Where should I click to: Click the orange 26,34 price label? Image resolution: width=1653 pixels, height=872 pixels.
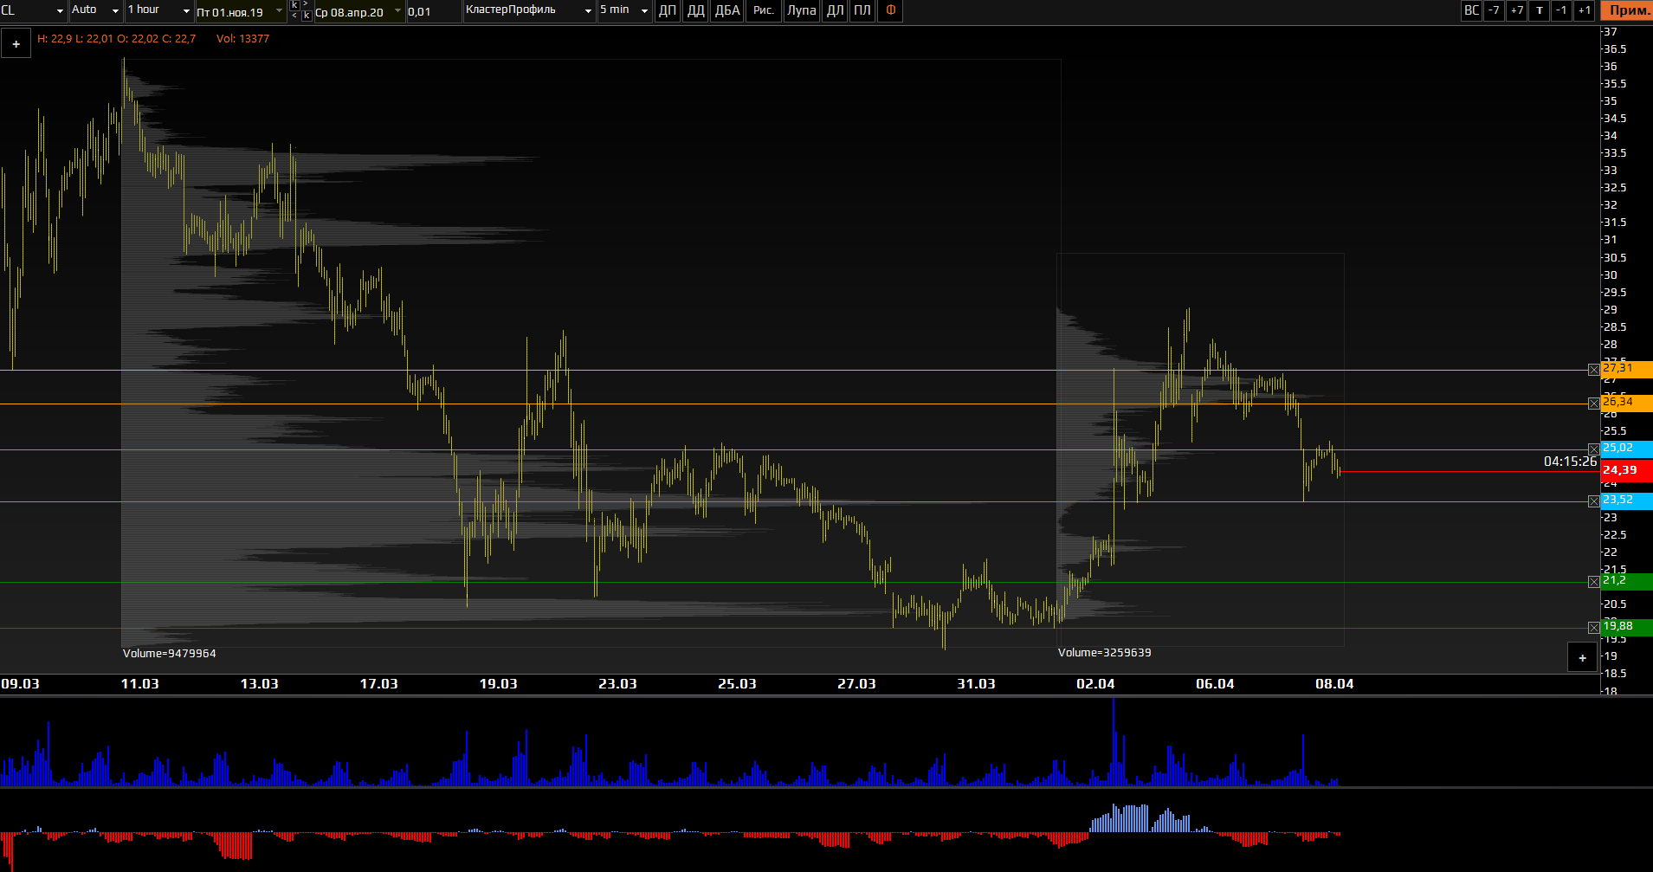point(1626,403)
